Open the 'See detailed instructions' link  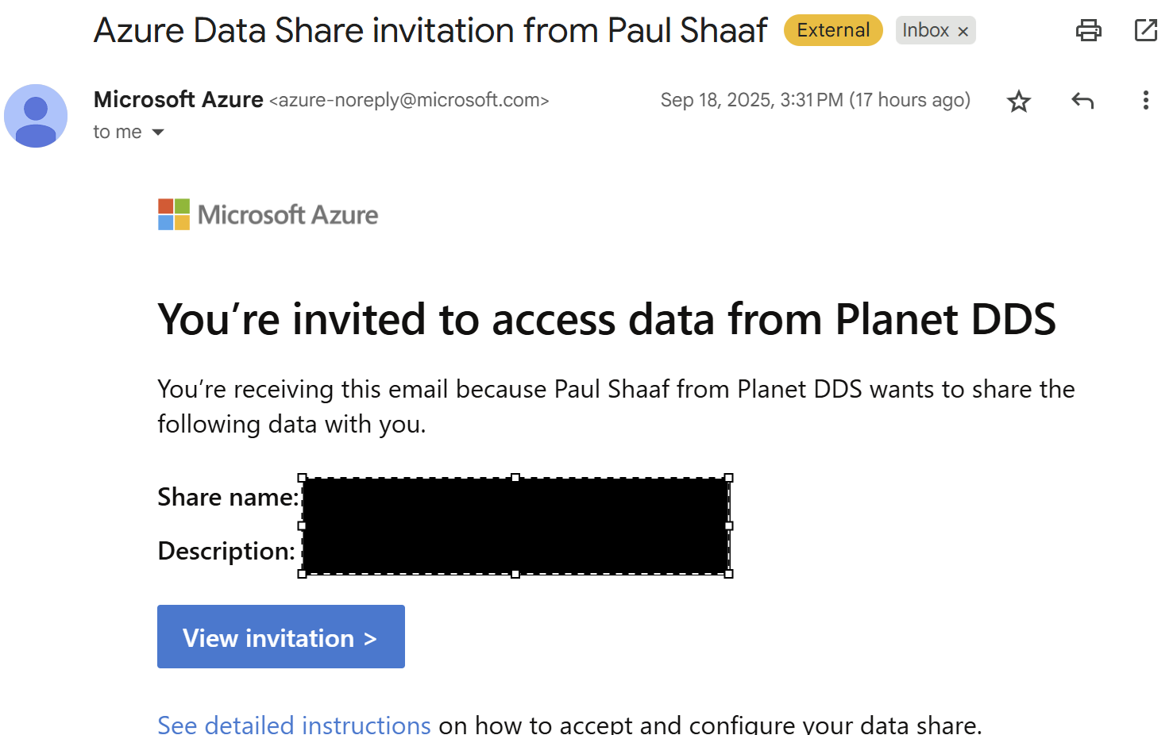[294, 724]
